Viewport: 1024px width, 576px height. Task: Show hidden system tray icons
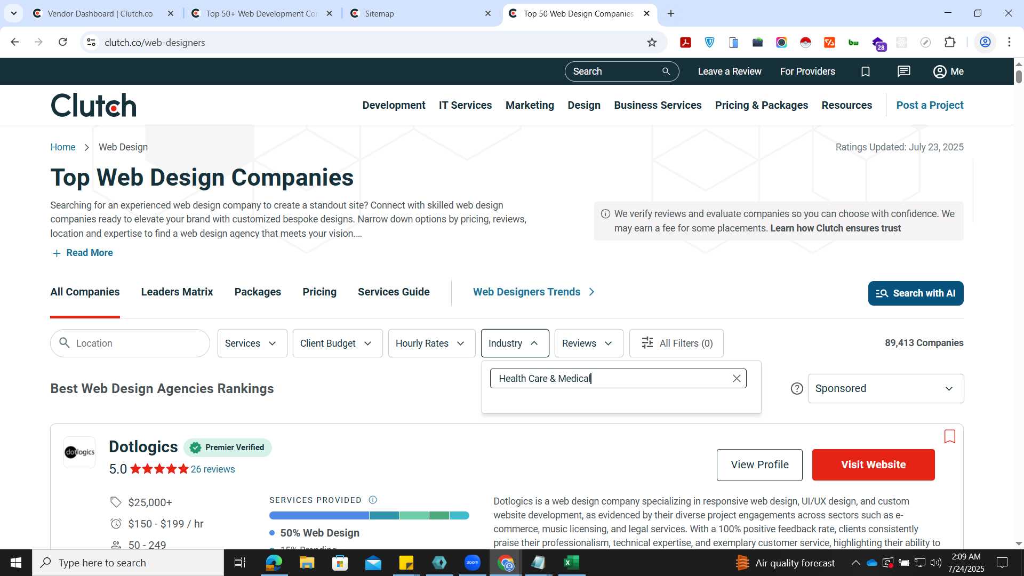tap(855, 563)
